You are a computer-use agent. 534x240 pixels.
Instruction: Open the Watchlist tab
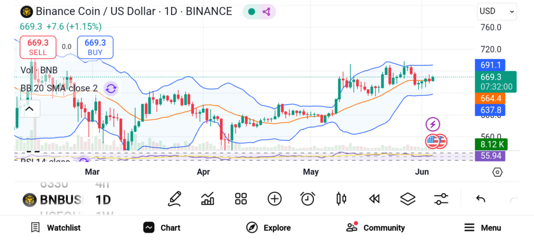pyautogui.click(x=55, y=228)
